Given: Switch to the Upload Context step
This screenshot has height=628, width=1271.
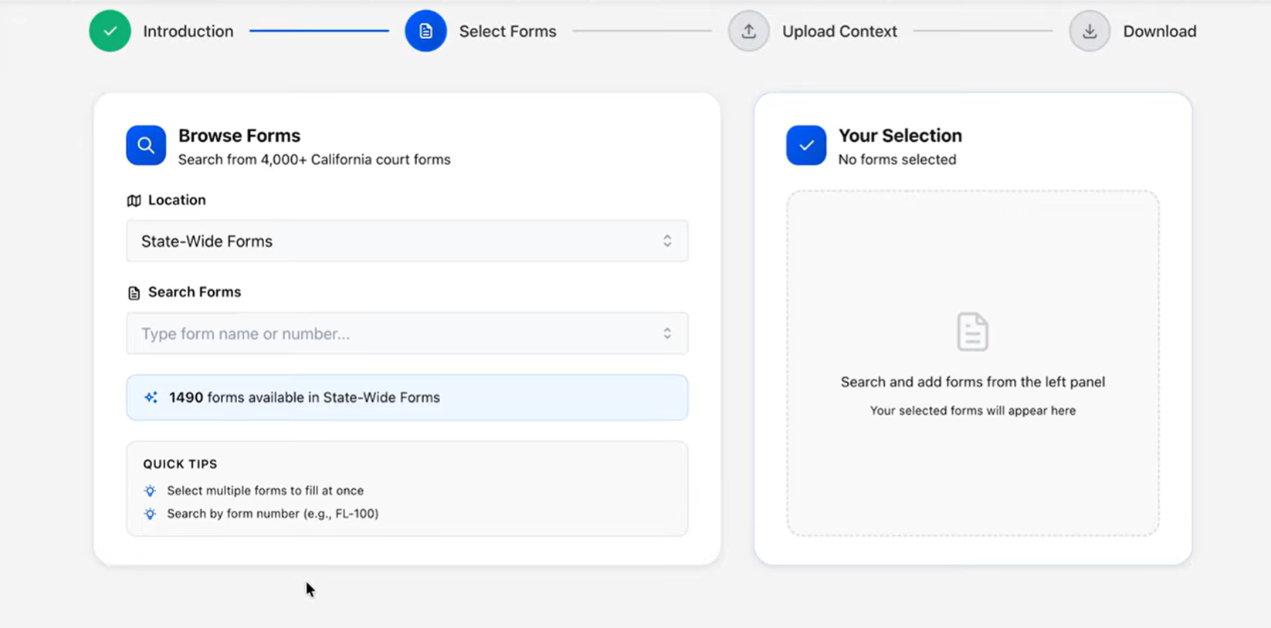Looking at the screenshot, I should (839, 31).
